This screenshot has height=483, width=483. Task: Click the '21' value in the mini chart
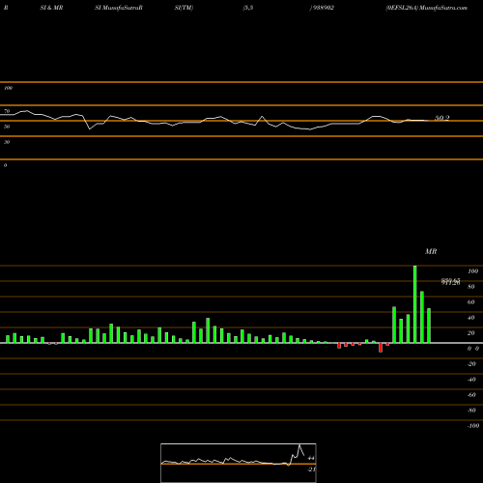[x=311, y=469]
